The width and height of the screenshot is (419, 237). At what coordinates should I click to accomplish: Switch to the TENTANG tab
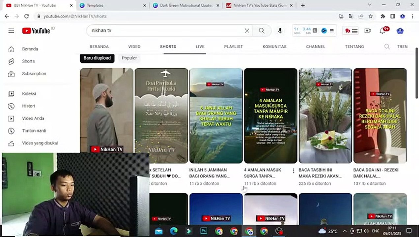[x=354, y=47]
